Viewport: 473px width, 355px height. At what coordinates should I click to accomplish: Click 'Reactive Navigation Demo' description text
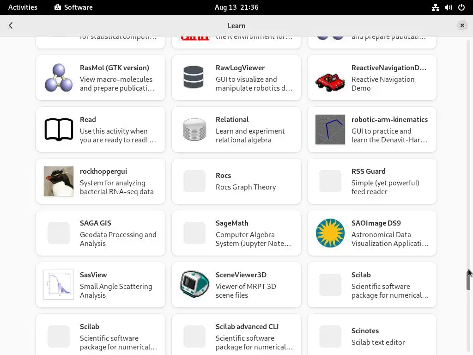pos(383,84)
